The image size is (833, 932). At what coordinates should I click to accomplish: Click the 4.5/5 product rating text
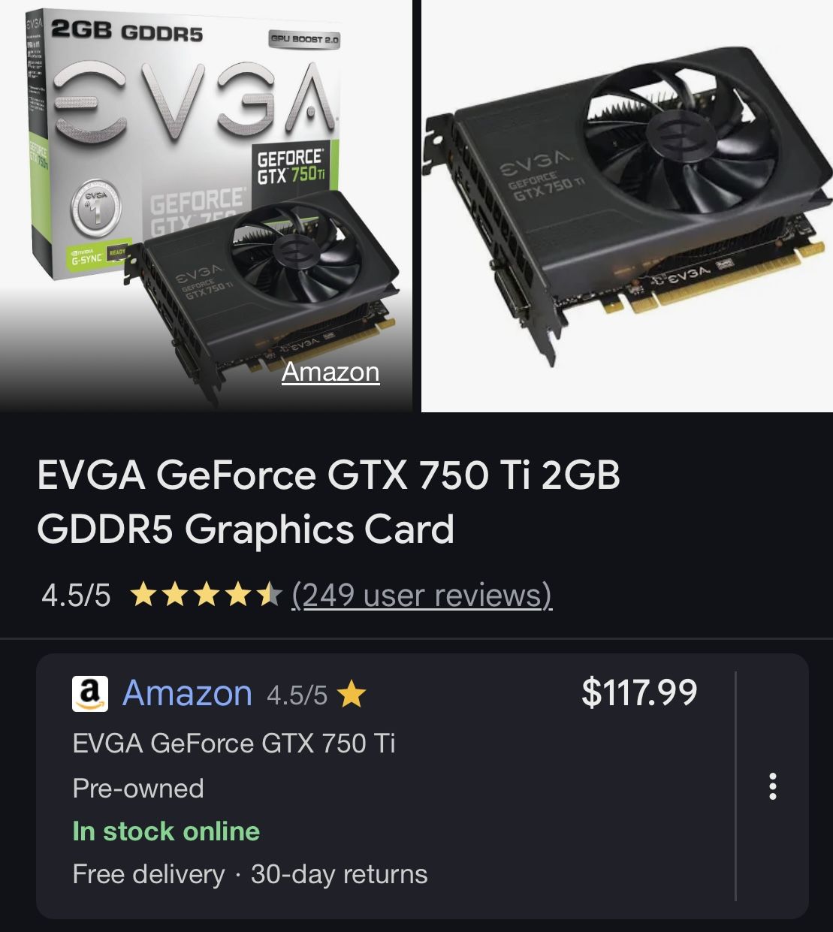(x=76, y=596)
